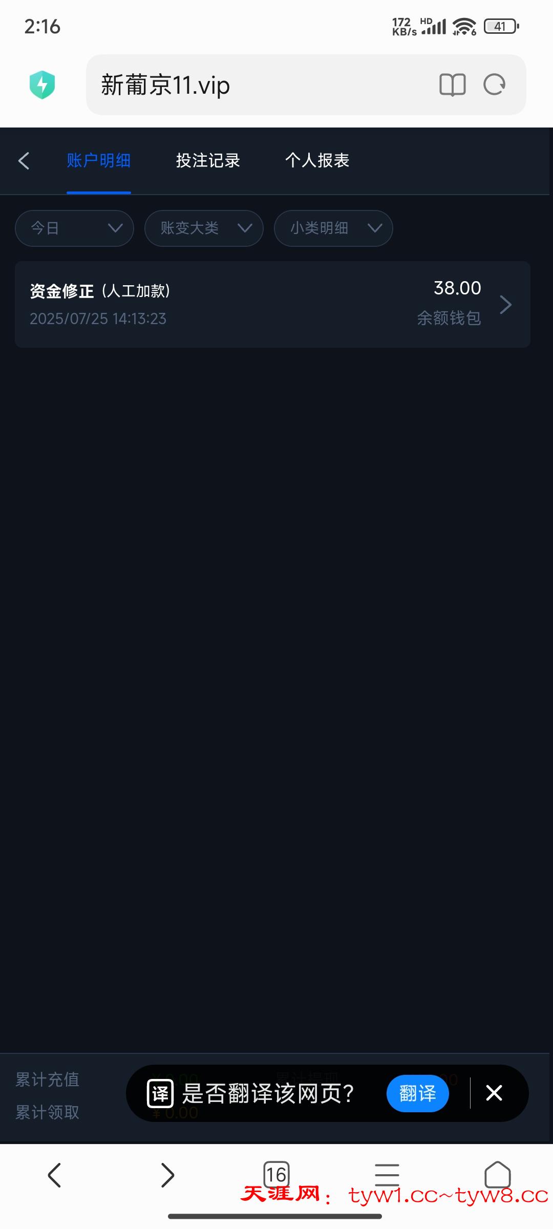Tap the translate 译 icon
This screenshot has width=553, height=1229.
point(160,1093)
